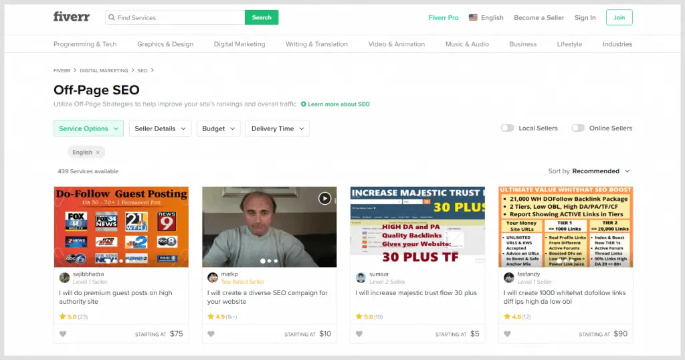Image resolution: width=685 pixels, height=360 pixels.
Task: Click sajibbhadra's avatar icon
Action: (x=64, y=278)
